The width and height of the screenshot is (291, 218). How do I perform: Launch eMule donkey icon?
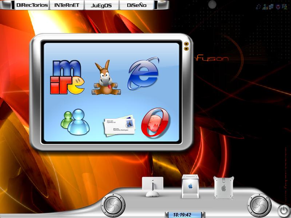[x=106, y=77]
